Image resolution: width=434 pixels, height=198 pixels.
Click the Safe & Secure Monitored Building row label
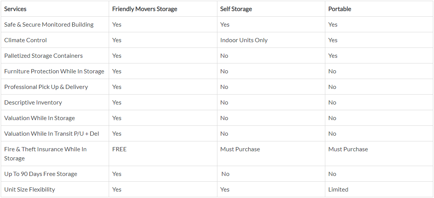pos(49,24)
